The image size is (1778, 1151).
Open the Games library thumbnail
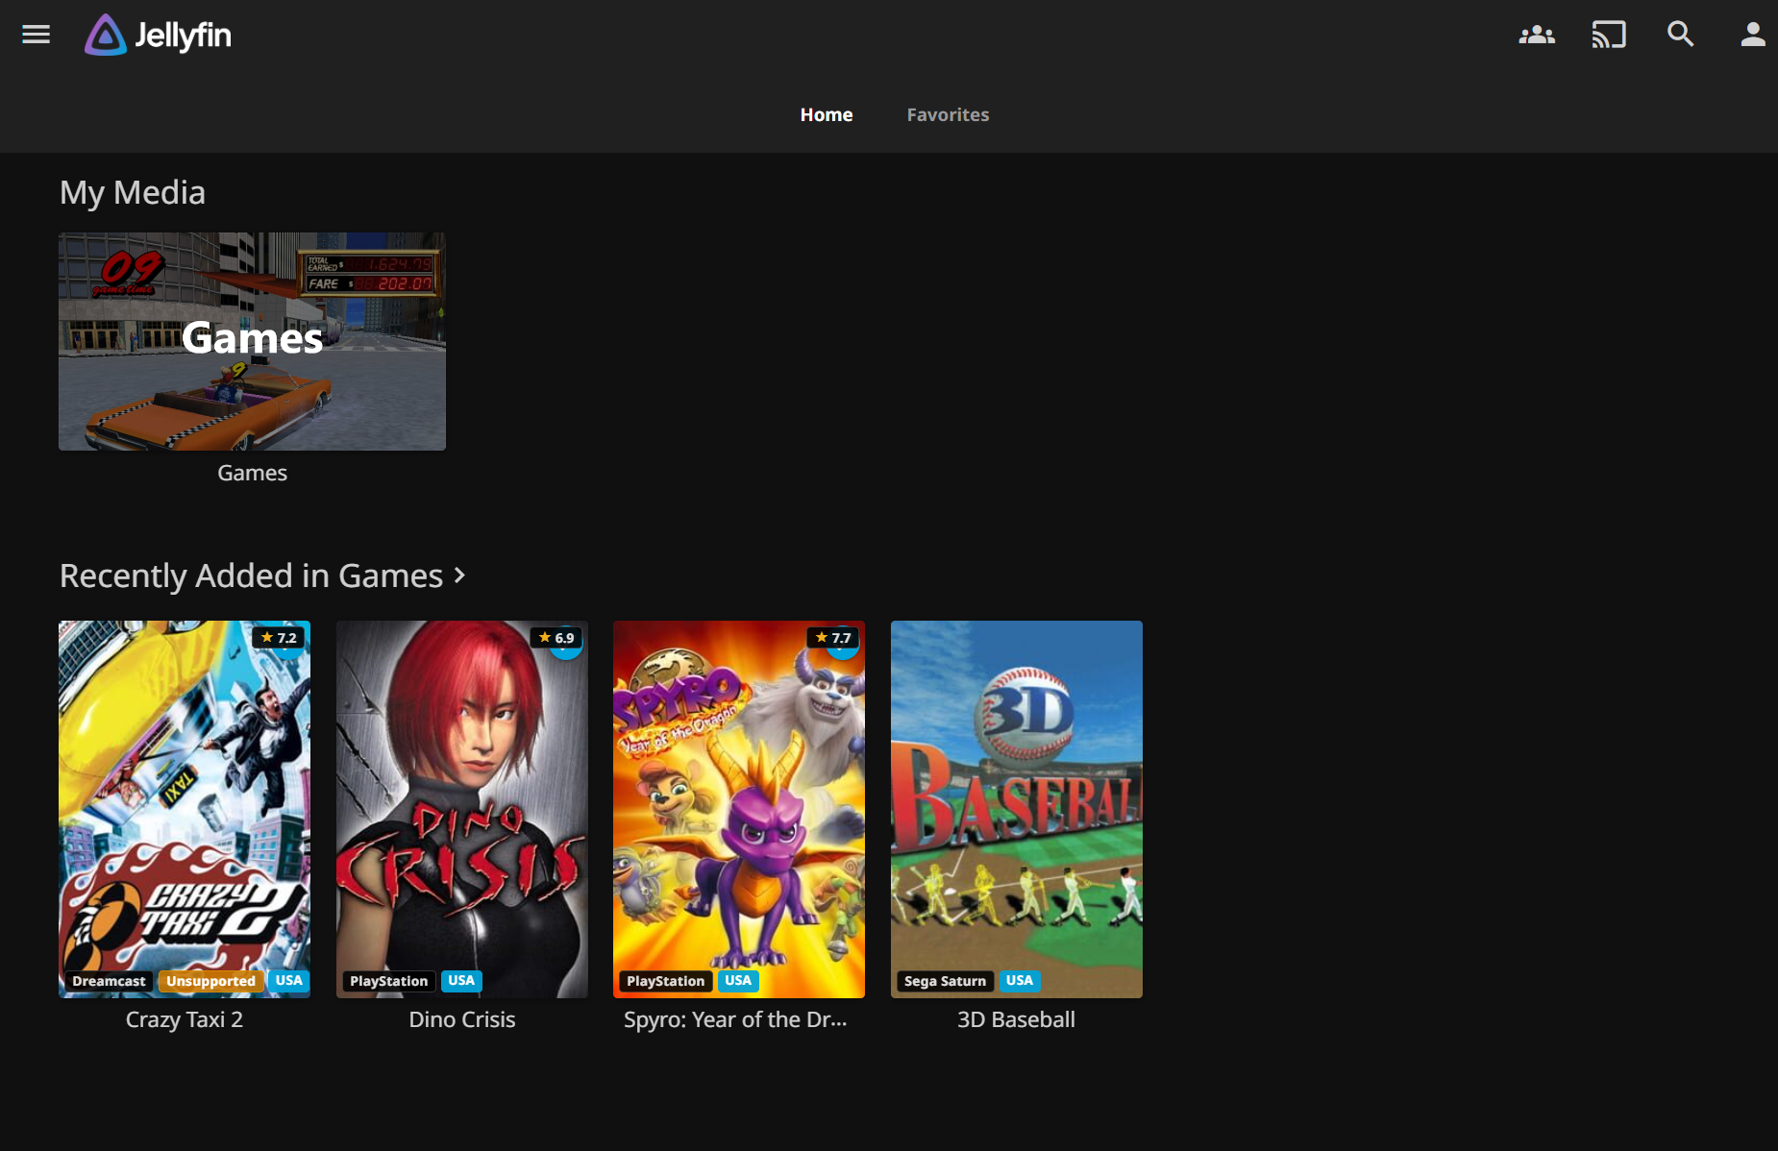(x=252, y=341)
